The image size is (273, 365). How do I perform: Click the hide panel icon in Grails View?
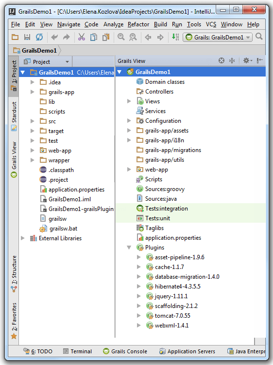[x=259, y=61]
